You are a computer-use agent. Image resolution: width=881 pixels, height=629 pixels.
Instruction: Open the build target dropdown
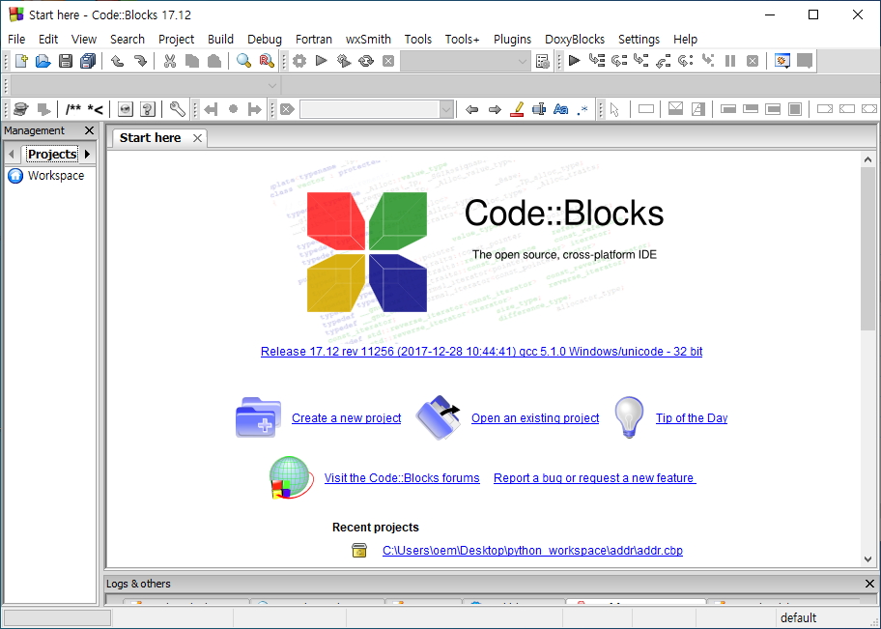tap(522, 61)
